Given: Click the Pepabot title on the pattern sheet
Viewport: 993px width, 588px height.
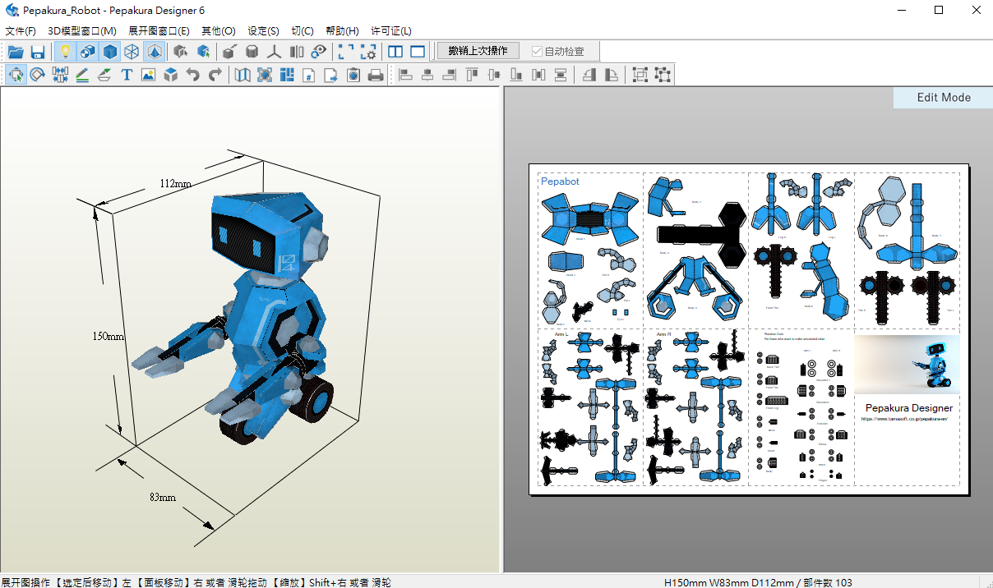Looking at the screenshot, I should pyautogui.click(x=560, y=181).
